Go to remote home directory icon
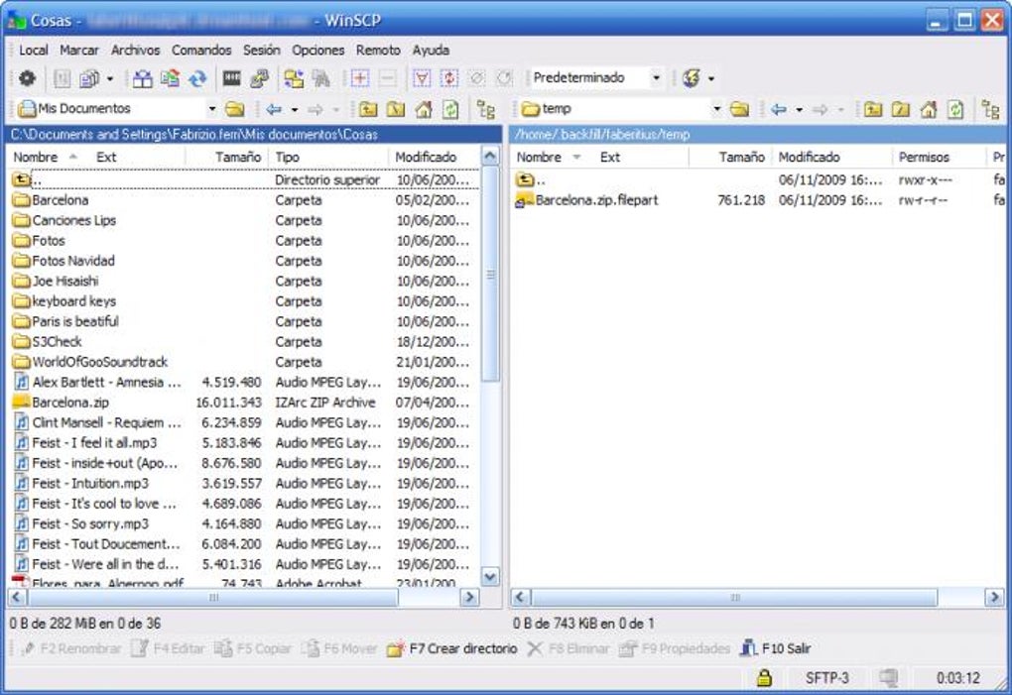The height and width of the screenshot is (695, 1012). coord(928,109)
